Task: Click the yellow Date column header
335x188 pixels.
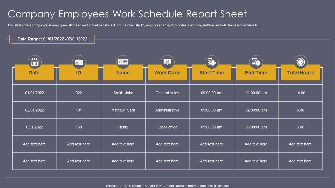Action: point(34,73)
